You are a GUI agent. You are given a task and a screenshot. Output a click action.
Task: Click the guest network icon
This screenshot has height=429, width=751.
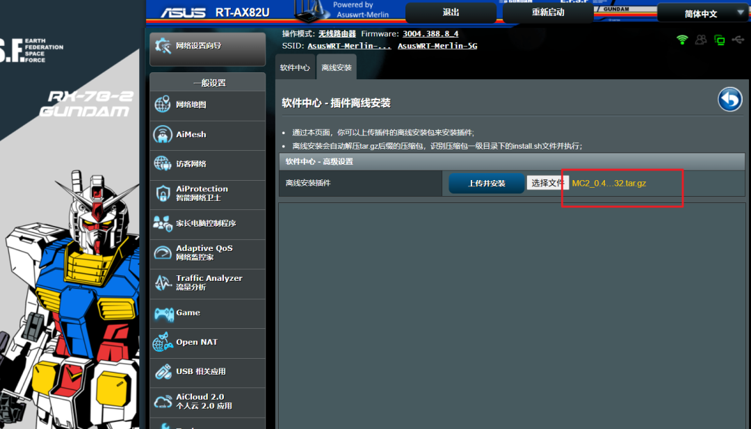point(162,164)
